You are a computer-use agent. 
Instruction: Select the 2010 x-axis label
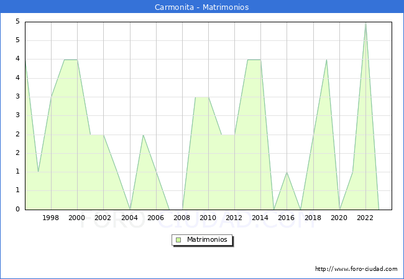click(208, 218)
